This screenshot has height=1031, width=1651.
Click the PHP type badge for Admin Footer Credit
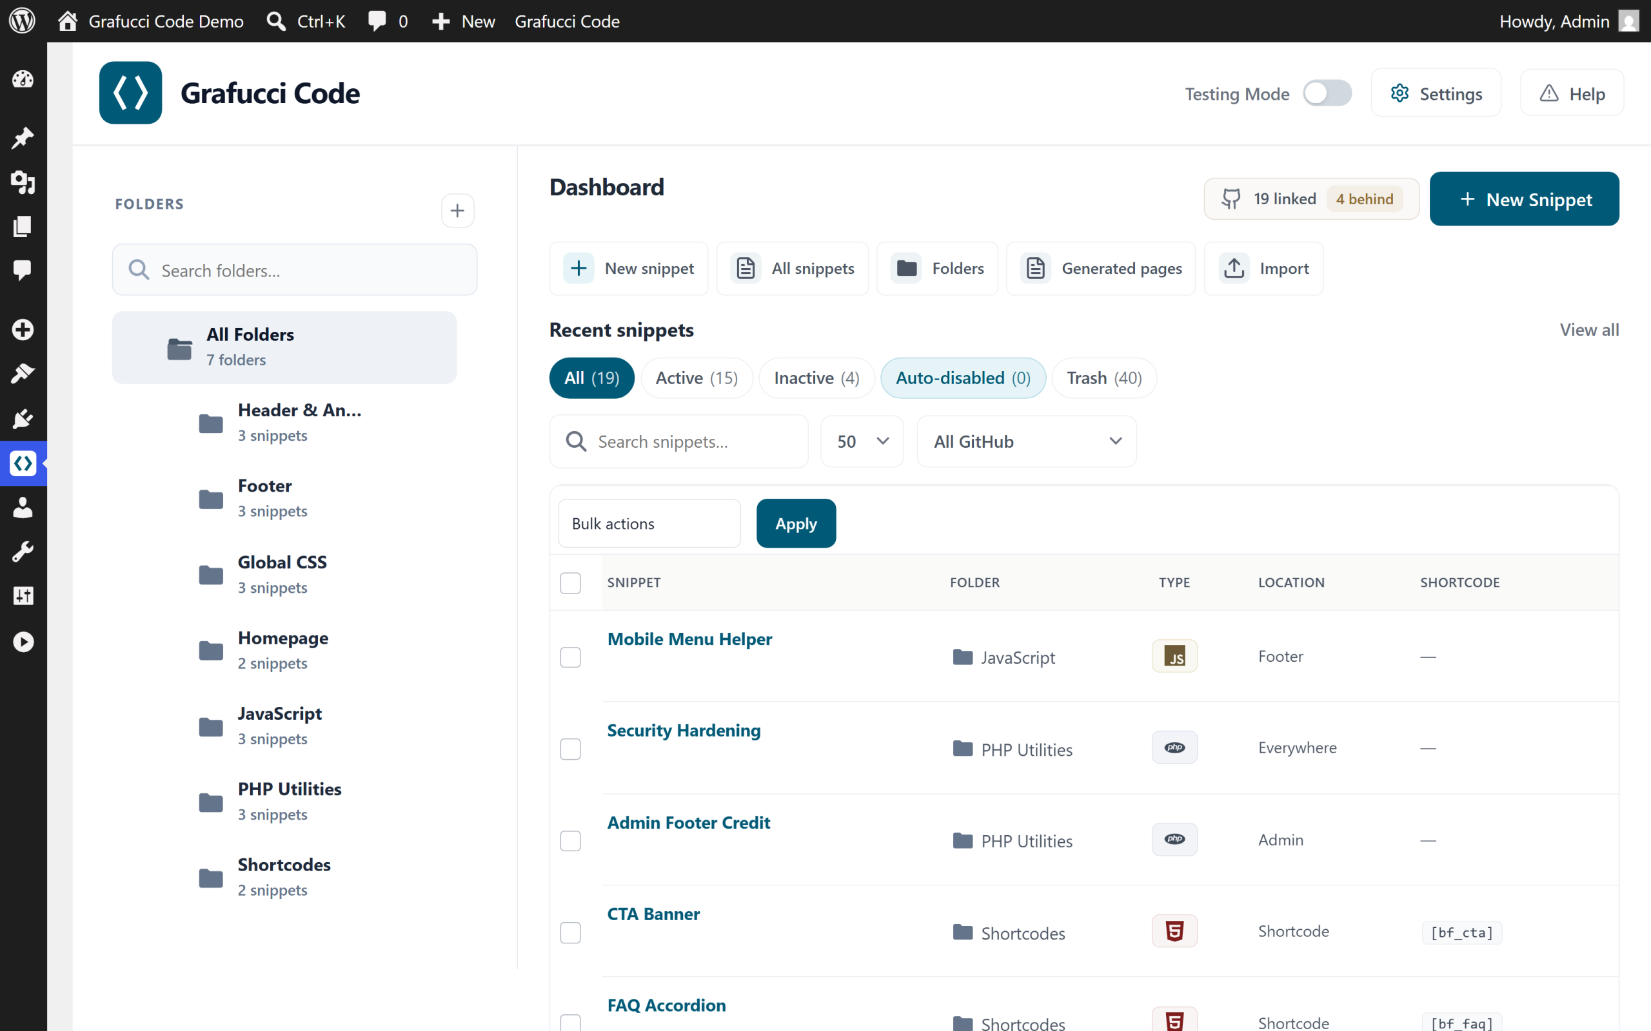coord(1174,840)
